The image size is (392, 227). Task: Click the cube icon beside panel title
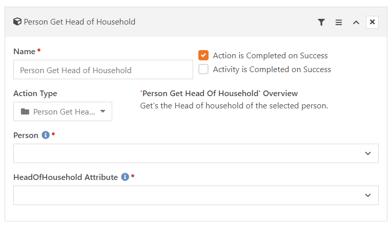(17, 21)
